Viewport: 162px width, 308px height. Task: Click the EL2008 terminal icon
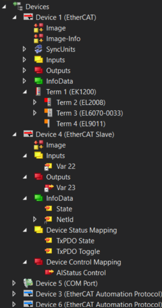pyautogui.click(x=48, y=102)
